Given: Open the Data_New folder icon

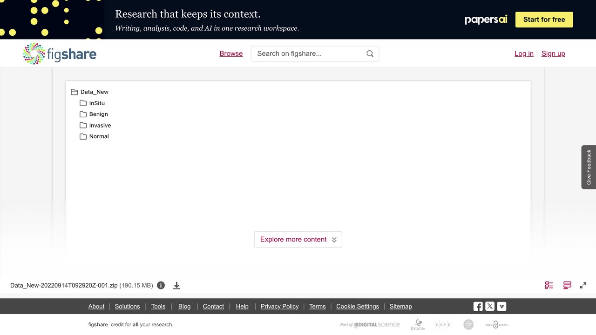Looking at the screenshot, I should pyautogui.click(x=74, y=92).
